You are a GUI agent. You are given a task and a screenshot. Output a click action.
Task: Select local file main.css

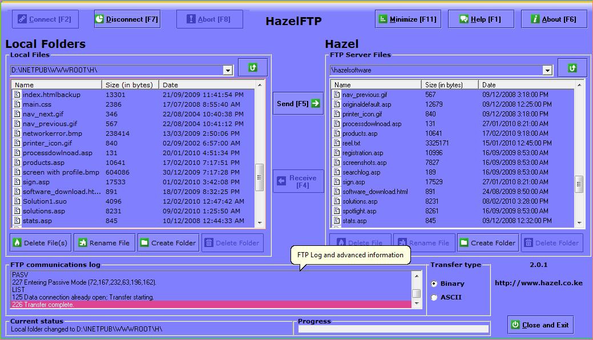pos(37,104)
